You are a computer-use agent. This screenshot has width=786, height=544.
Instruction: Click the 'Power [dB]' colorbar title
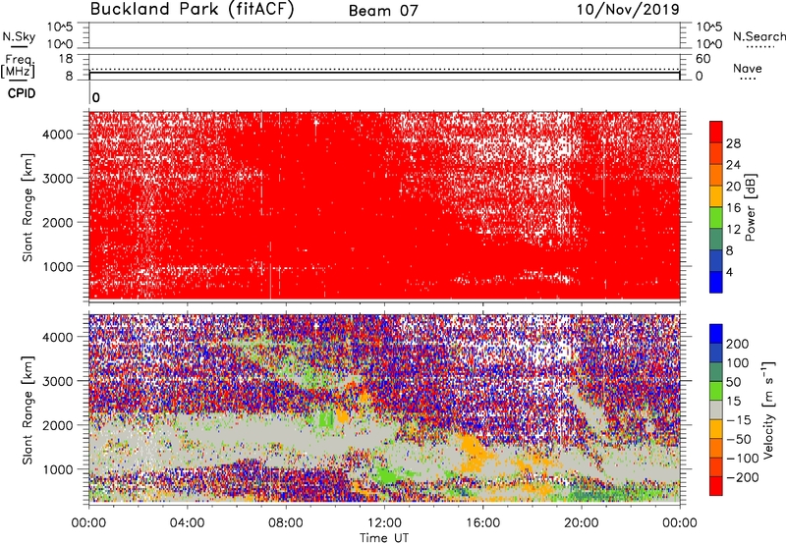750,207
